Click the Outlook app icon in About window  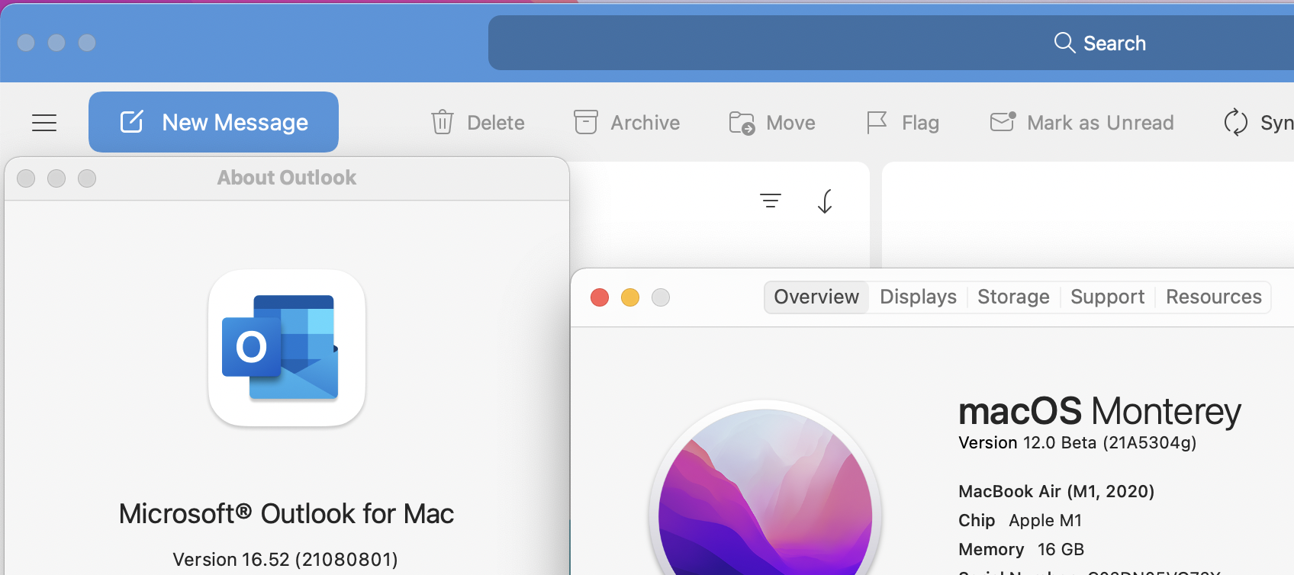[287, 348]
